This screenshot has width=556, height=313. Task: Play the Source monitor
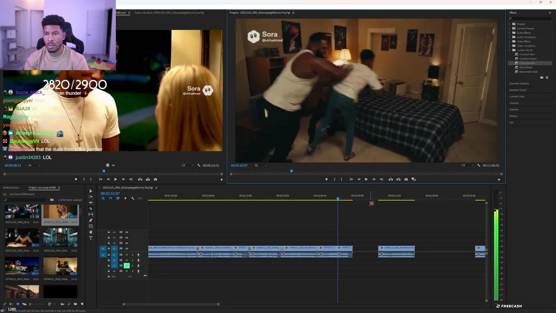click(116, 179)
